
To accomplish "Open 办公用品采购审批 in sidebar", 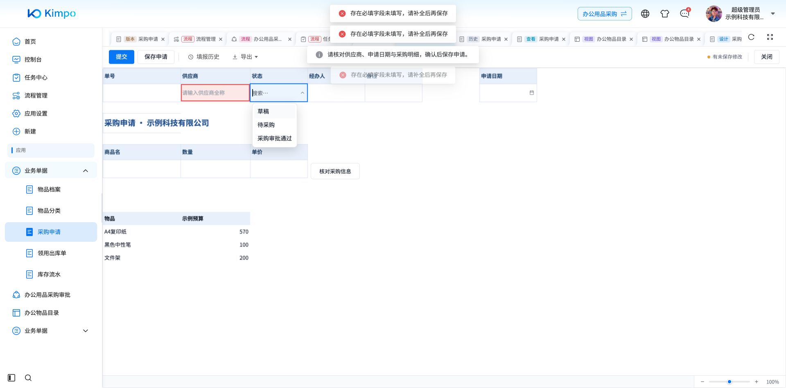I will 51,295.
